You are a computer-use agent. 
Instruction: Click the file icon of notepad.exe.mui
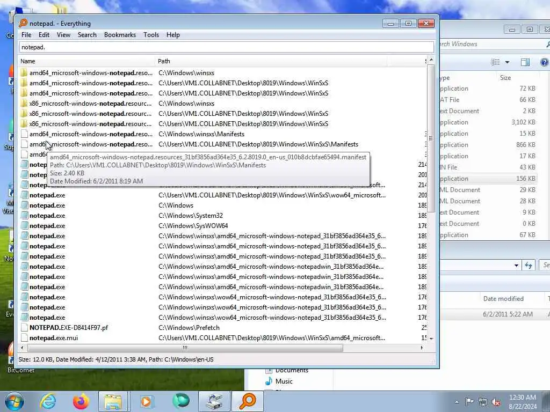point(24,338)
